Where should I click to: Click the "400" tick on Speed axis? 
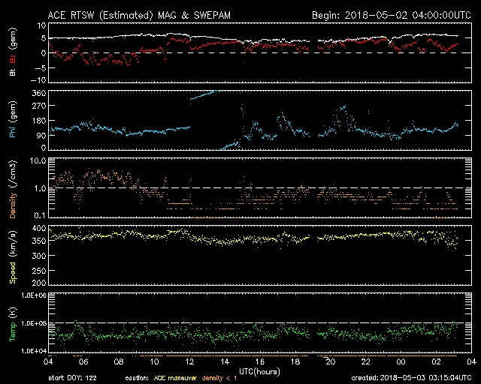pyautogui.click(x=39, y=228)
